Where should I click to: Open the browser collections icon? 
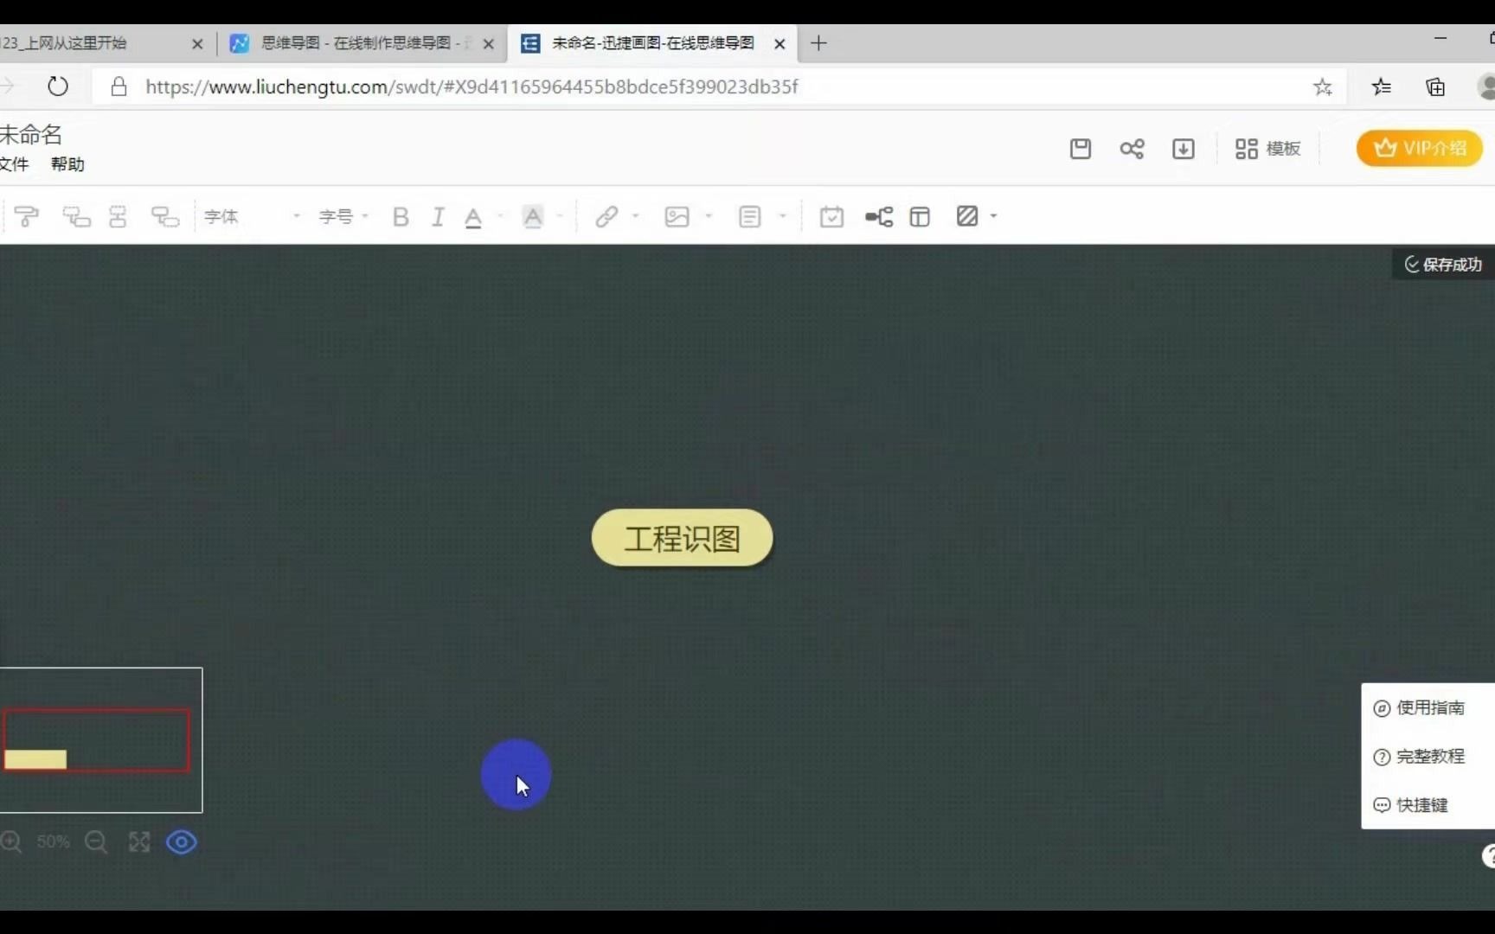tap(1434, 86)
